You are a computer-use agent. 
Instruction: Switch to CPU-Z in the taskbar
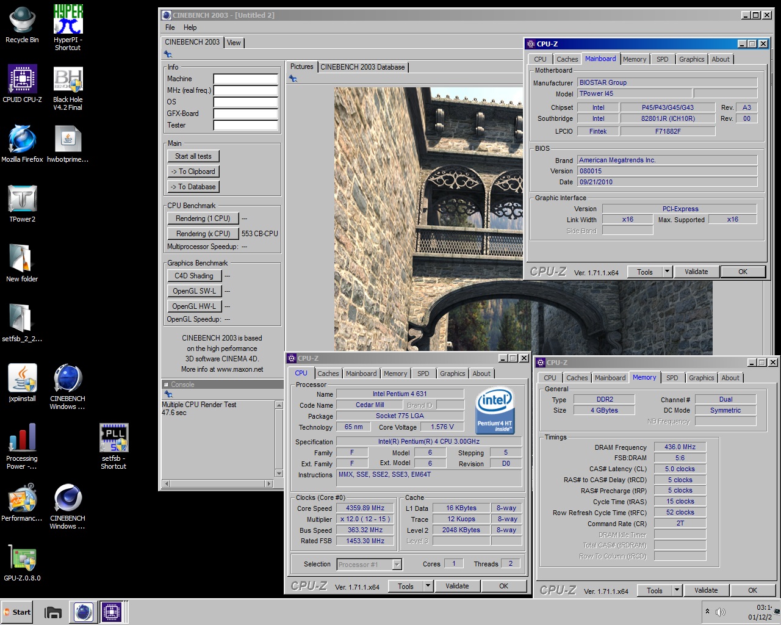click(112, 612)
